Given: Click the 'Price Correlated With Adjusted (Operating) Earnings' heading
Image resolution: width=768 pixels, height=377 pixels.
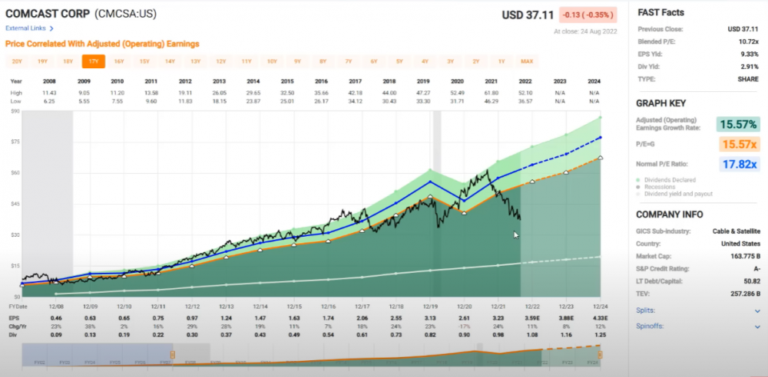Looking at the screenshot, I should 102,44.
